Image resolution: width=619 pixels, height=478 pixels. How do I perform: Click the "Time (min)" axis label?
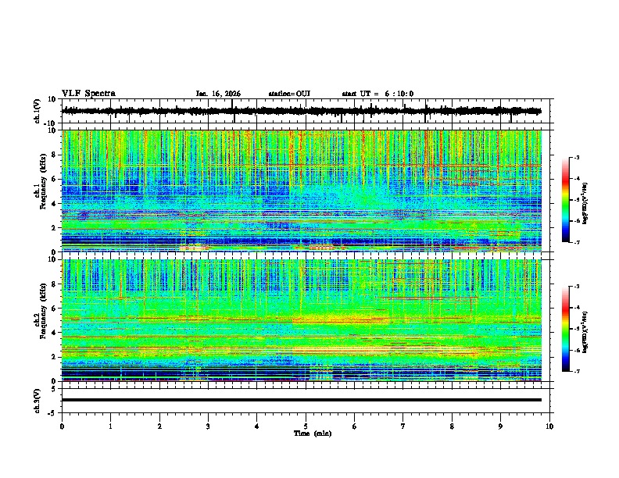click(x=313, y=433)
